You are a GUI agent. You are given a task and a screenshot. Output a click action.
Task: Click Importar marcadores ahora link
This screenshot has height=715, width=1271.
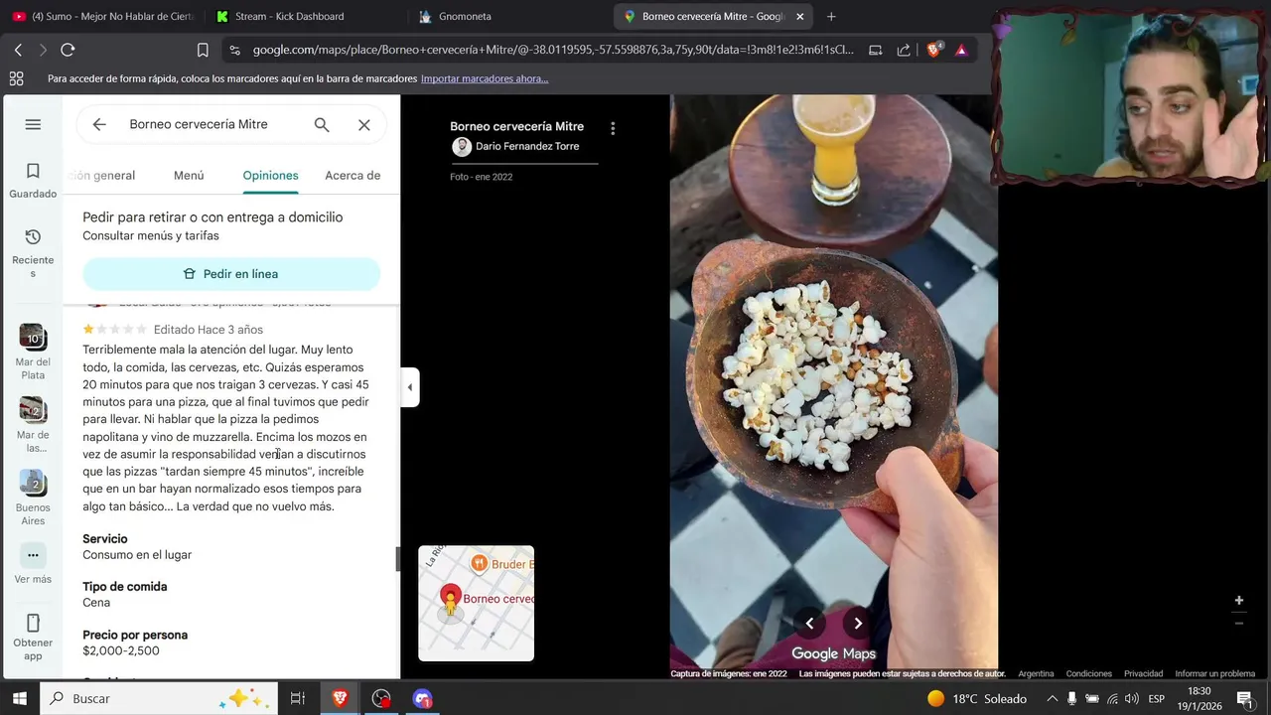tap(485, 78)
